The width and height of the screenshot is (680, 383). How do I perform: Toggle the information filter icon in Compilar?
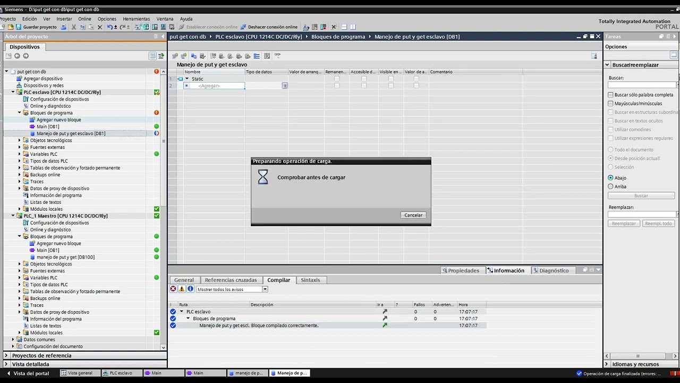190,289
